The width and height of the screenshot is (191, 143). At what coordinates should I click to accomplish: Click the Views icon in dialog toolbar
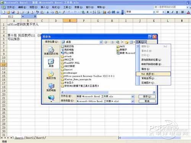[131, 42]
